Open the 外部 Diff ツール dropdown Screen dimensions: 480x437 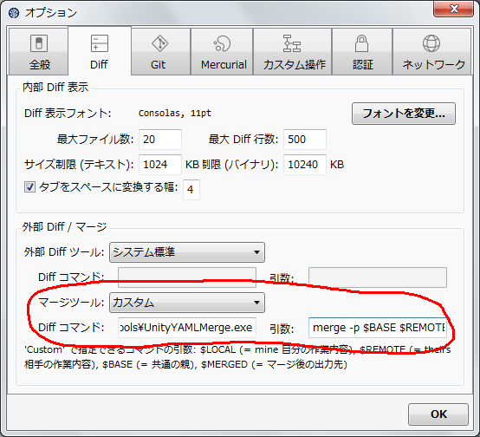pos(187,252)
